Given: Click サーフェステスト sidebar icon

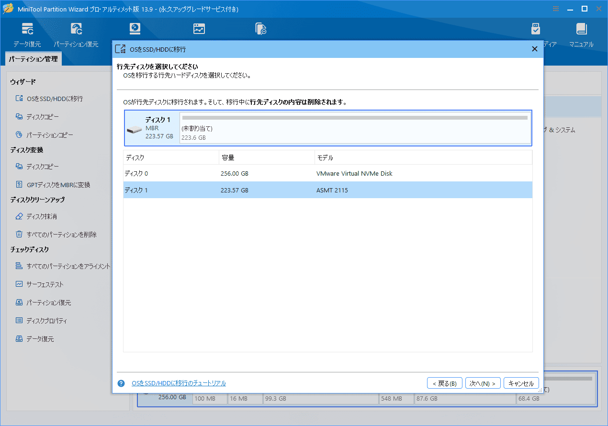Looking at the screenshot, I should (19, 284).
